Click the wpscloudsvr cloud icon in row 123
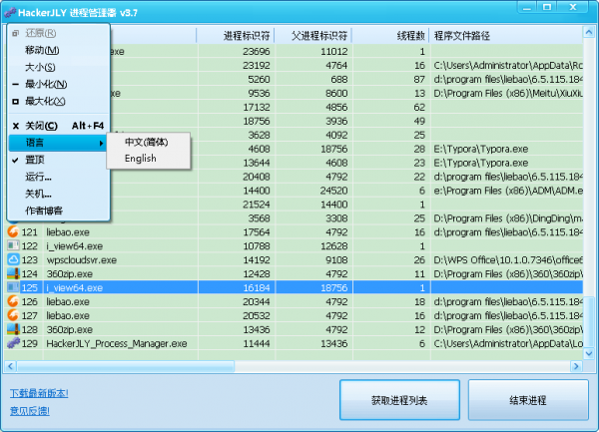The image size is (599, 432). 13,259
